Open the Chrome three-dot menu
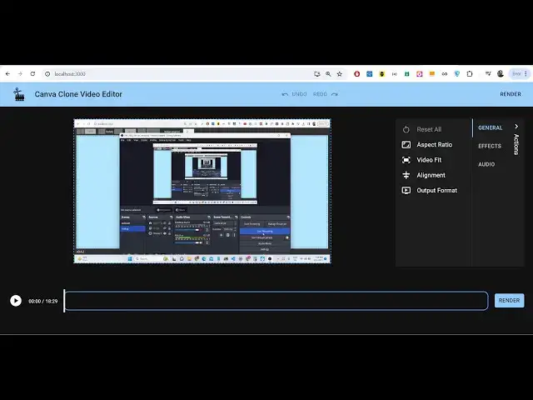 tap(526, 74)
